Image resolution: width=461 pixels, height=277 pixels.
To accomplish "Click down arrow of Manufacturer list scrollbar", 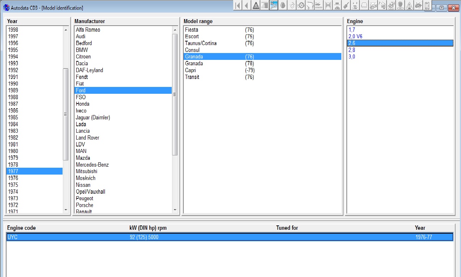I will tap(175, 210).
